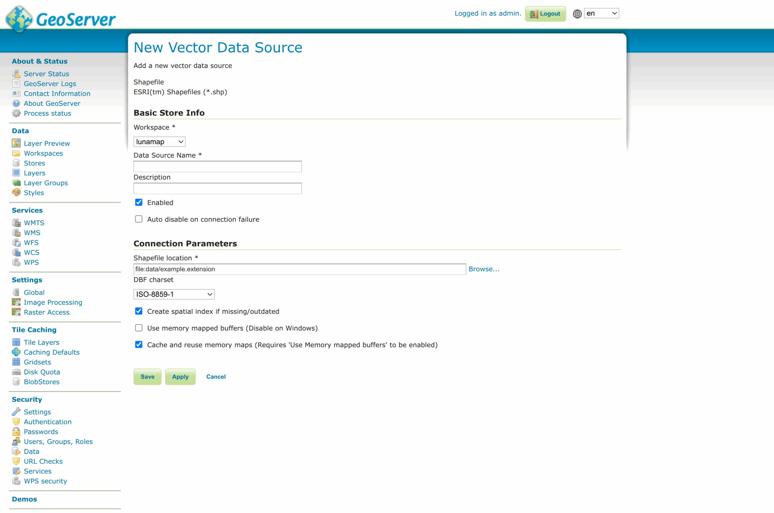
Task: Open Stores page from sidebar
Action: (34, 163)
